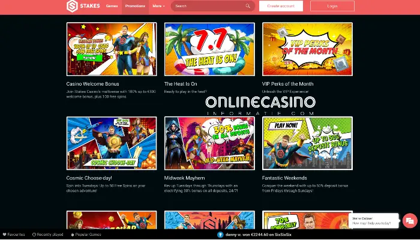420x240 pixels.
Task: Click the Create account button
Action: point(281,6)
